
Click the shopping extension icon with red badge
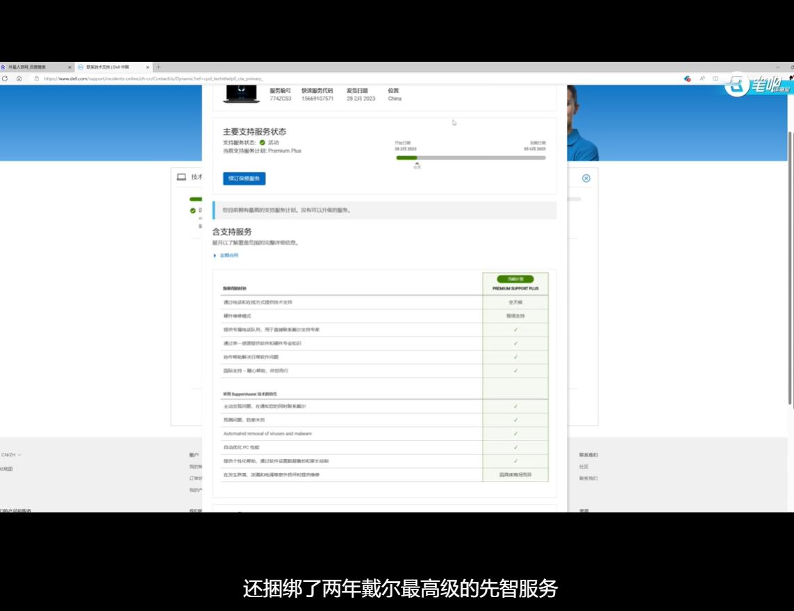pyautogui.click(x=687, y=78)
